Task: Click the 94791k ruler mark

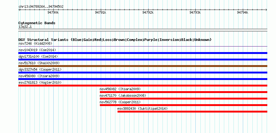Action: (x=100, y=12)
